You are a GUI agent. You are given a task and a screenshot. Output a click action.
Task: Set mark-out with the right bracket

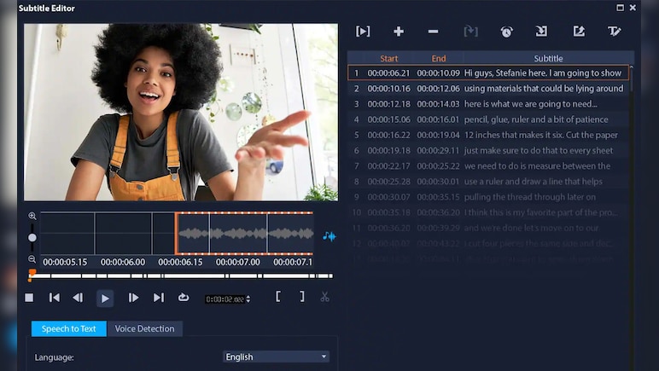302,297
